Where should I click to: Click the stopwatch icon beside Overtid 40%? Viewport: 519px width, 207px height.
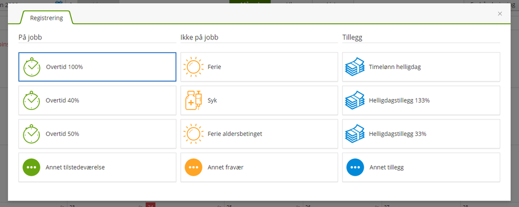pos(32,101)
